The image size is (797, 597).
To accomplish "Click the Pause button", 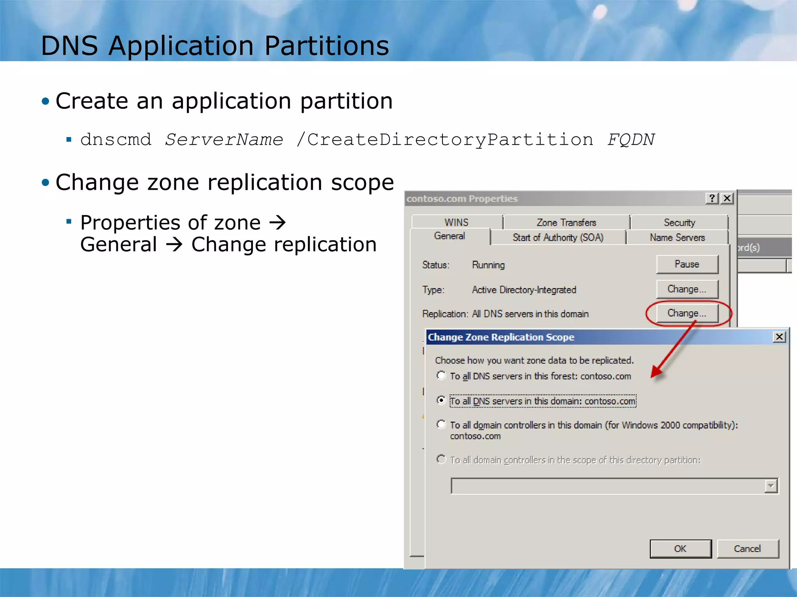I will (x=687, y=264).
